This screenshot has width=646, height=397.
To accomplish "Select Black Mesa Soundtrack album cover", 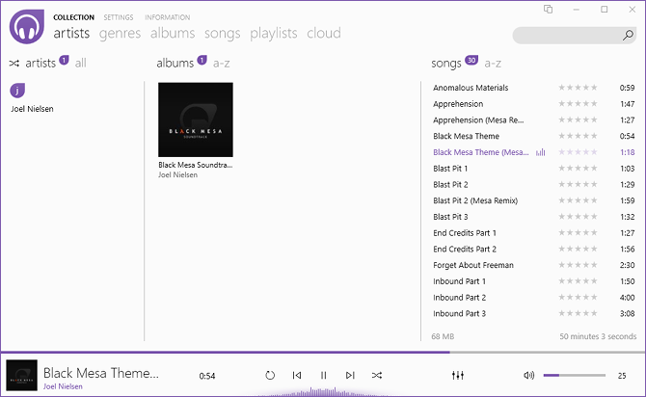I will (x=196, y=119).
